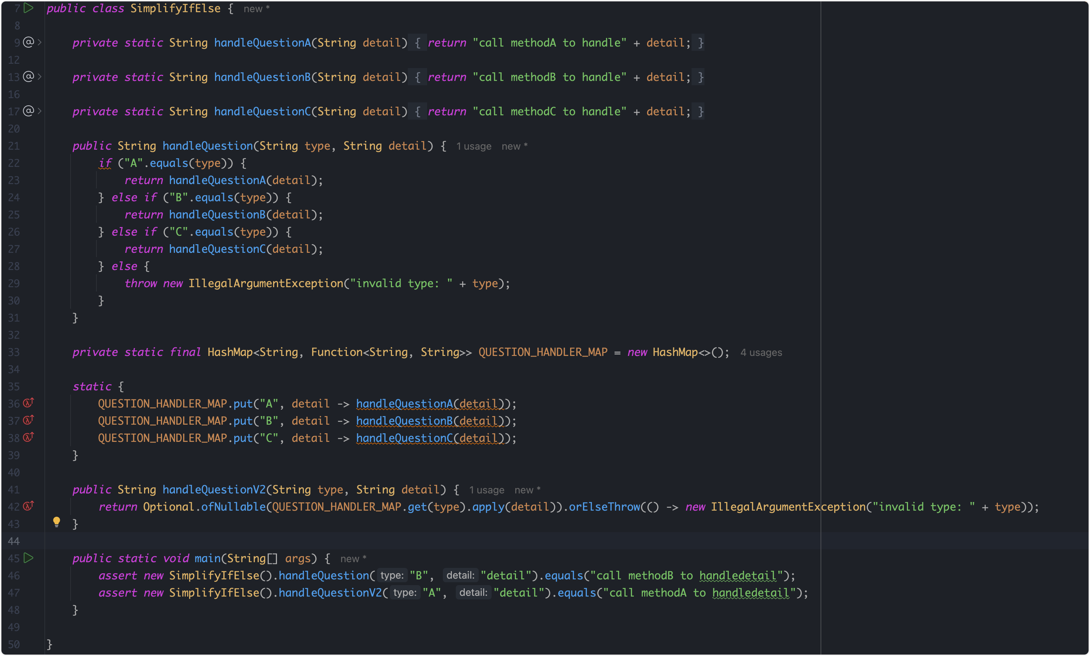Click underlined handleQuestionC(detail) lambda on line 38

(430, 438)
